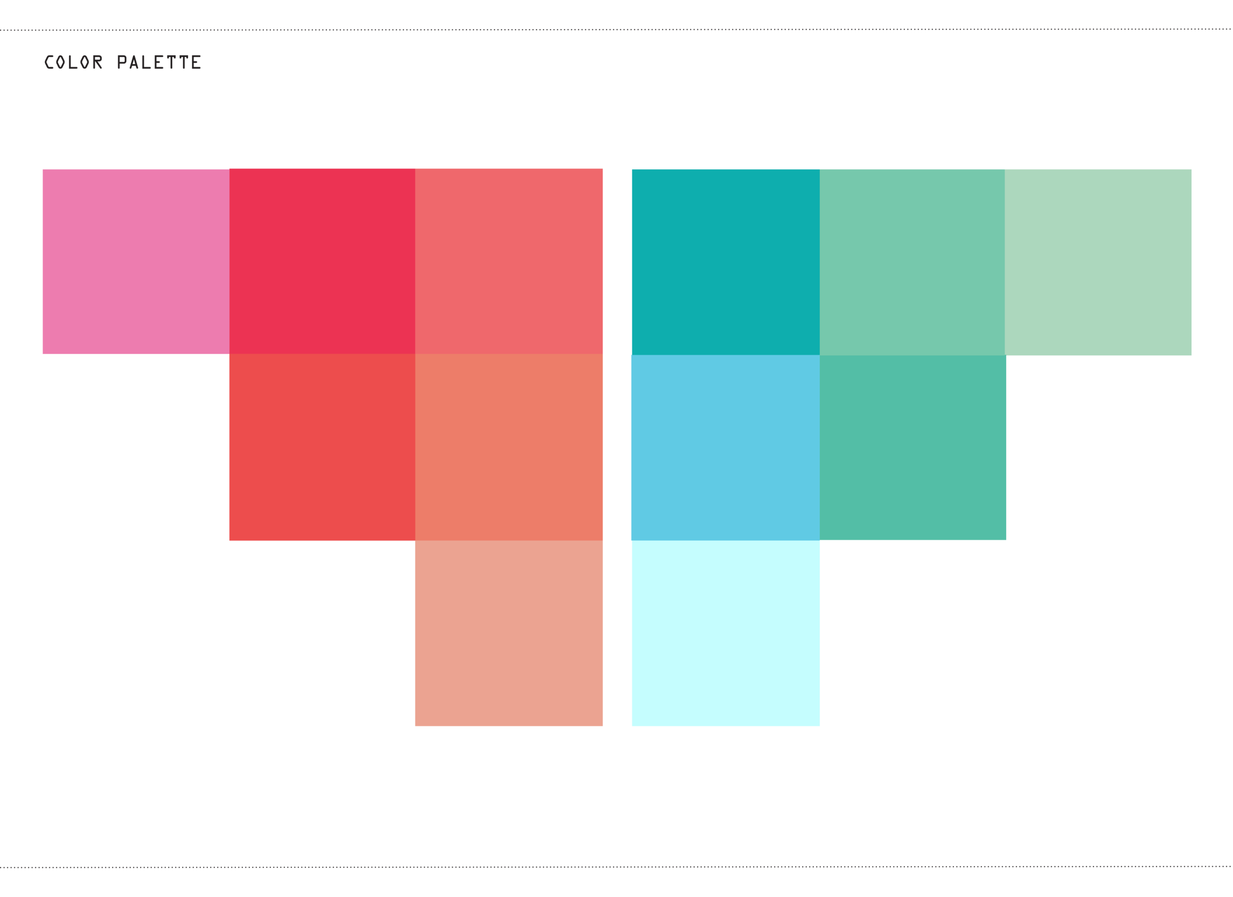Pick the dark teal swatch
The width and height of the screenshot is (1233, 897).
(726, 262)
